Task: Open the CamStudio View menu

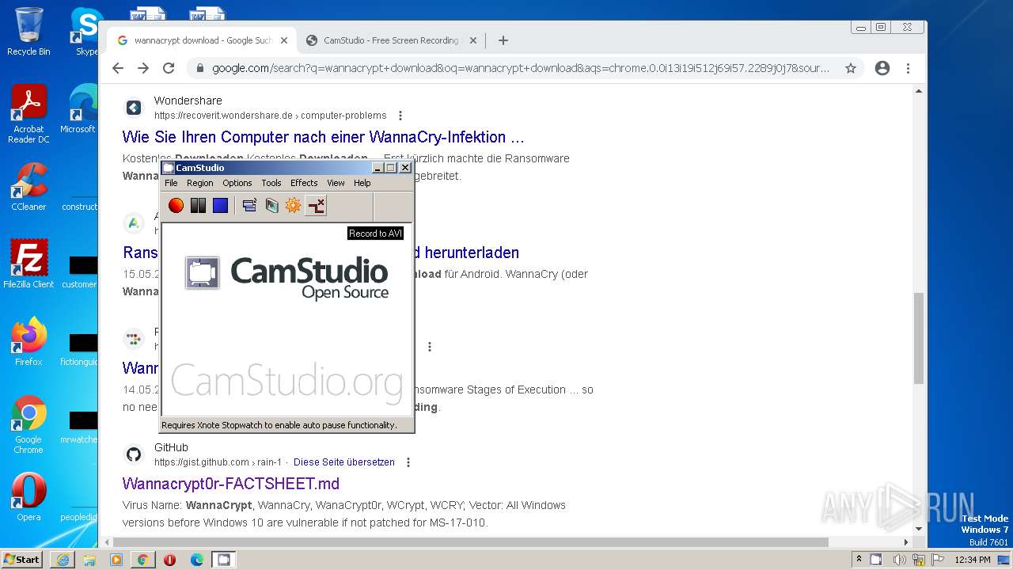Action: coord(336,183)
